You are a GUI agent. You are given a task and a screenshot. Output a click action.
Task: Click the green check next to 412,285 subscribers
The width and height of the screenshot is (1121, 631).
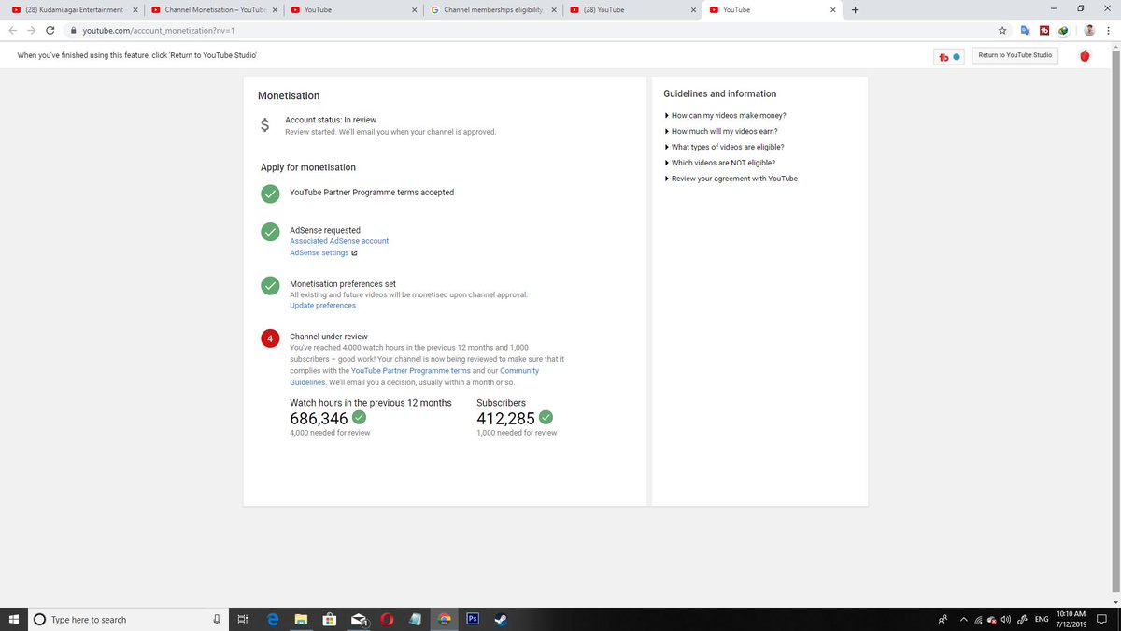(546, 418)
